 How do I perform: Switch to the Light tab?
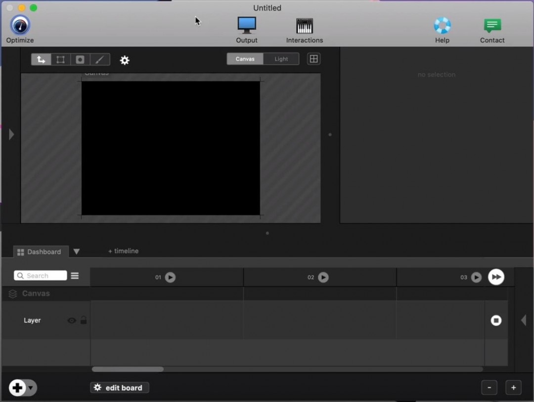coord(281,59)
